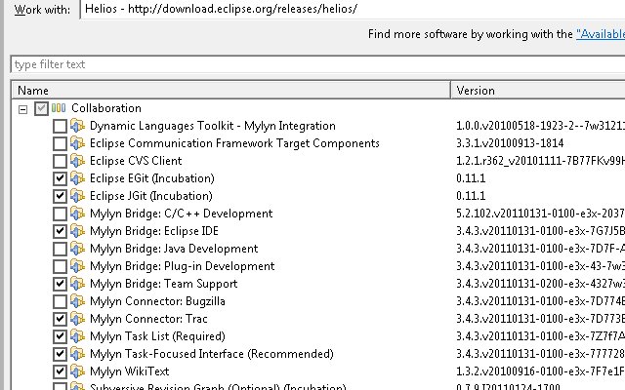Click feature icon for Mylyn Connector: Bugzilla
The width and height of the screenshot is (625, 390).
[78, 301]
